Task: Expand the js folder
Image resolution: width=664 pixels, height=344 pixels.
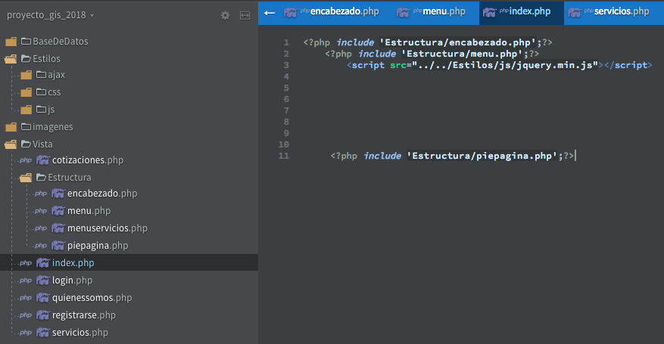Action: click(x=51, y=110)
